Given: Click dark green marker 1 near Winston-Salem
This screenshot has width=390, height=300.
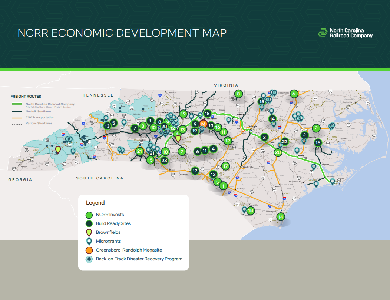Looking at the screenshot, I should click(x=150, y=120).
